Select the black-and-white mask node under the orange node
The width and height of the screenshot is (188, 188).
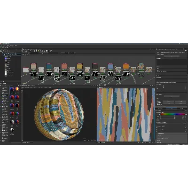click(126, 74)
